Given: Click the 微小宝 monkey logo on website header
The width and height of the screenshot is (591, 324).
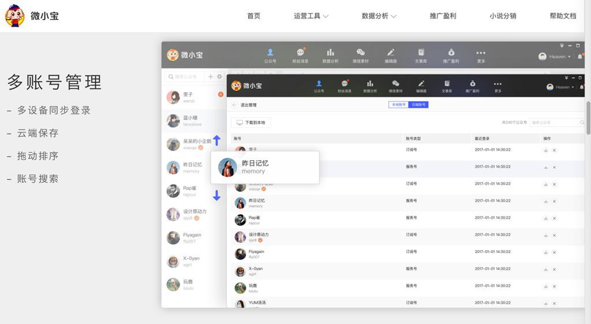Looking at the screenshot, I should [14, 16].
